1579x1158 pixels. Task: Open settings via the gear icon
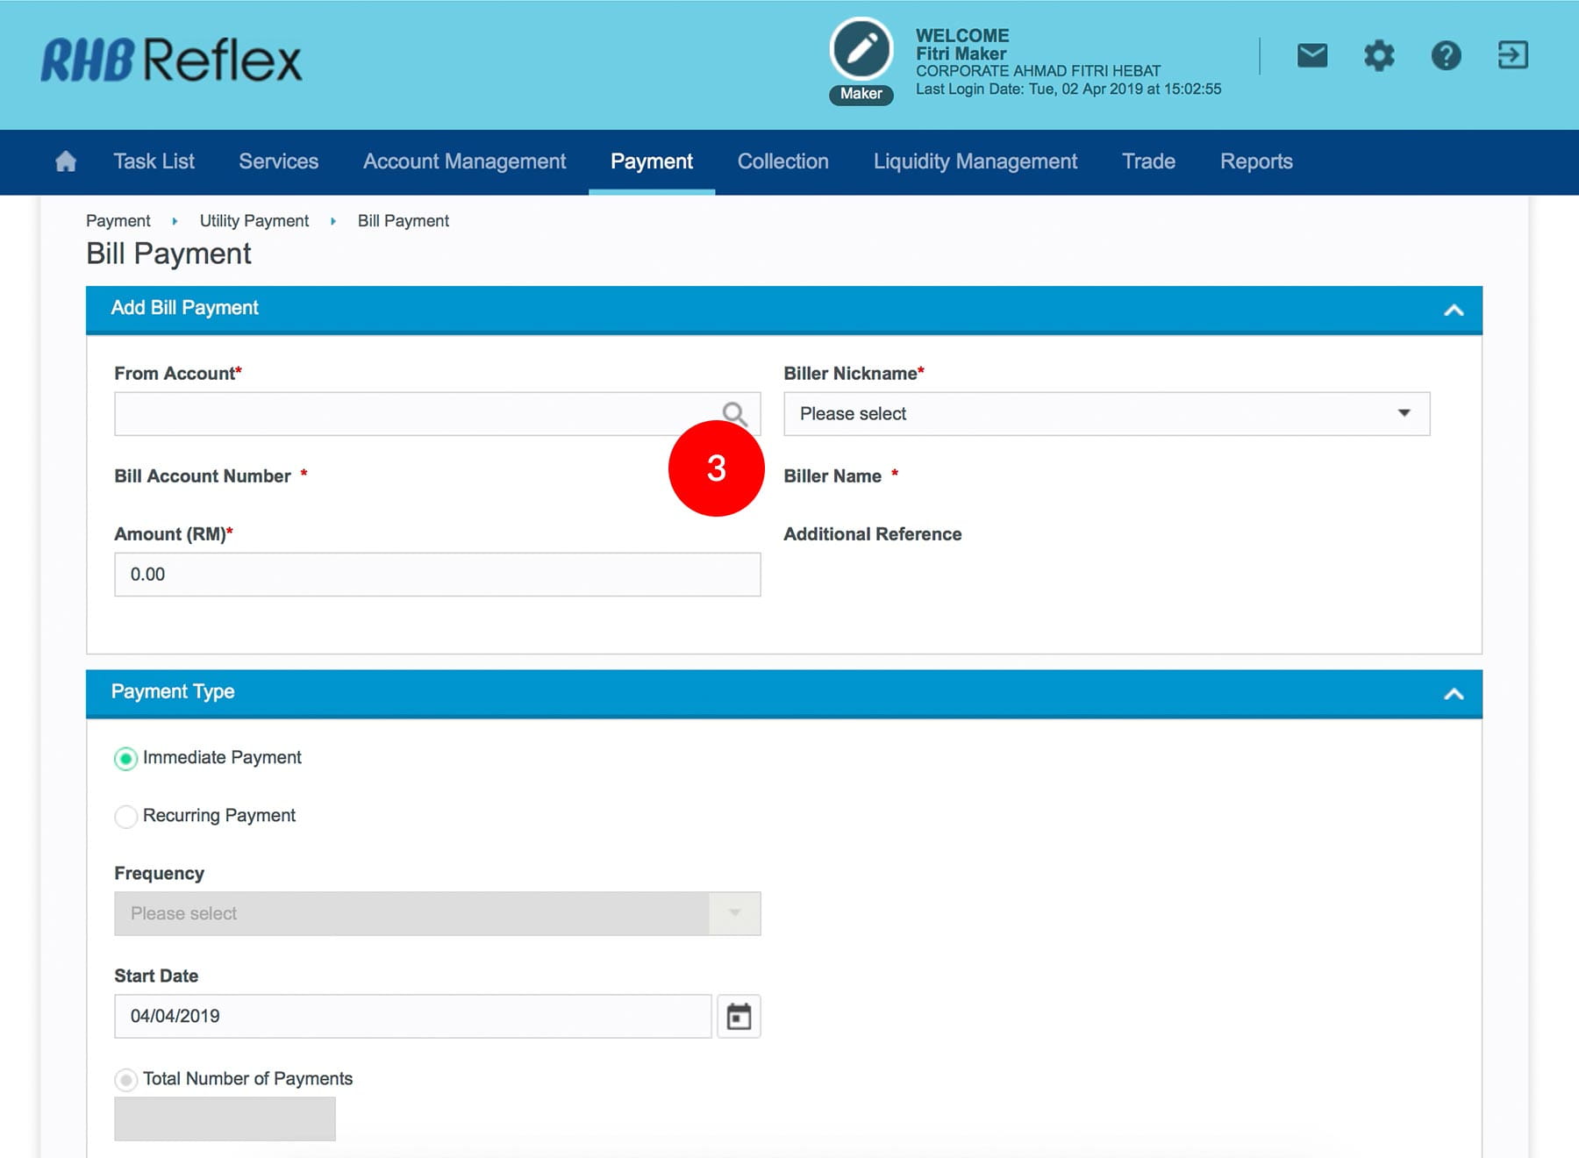pyautogui.click(x=1378, y=56)
